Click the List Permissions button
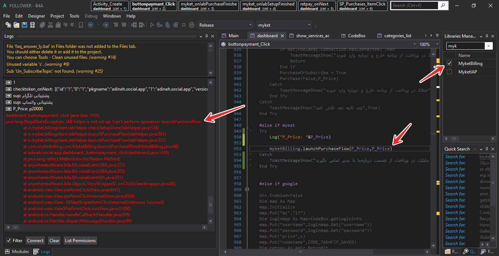The image size is (499, 256). point(80,241)
